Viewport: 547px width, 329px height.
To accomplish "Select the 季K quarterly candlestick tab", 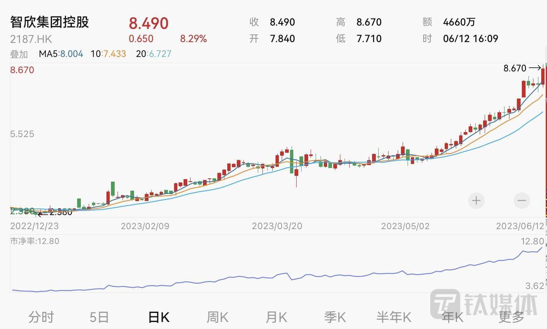I will pos(335,317).
